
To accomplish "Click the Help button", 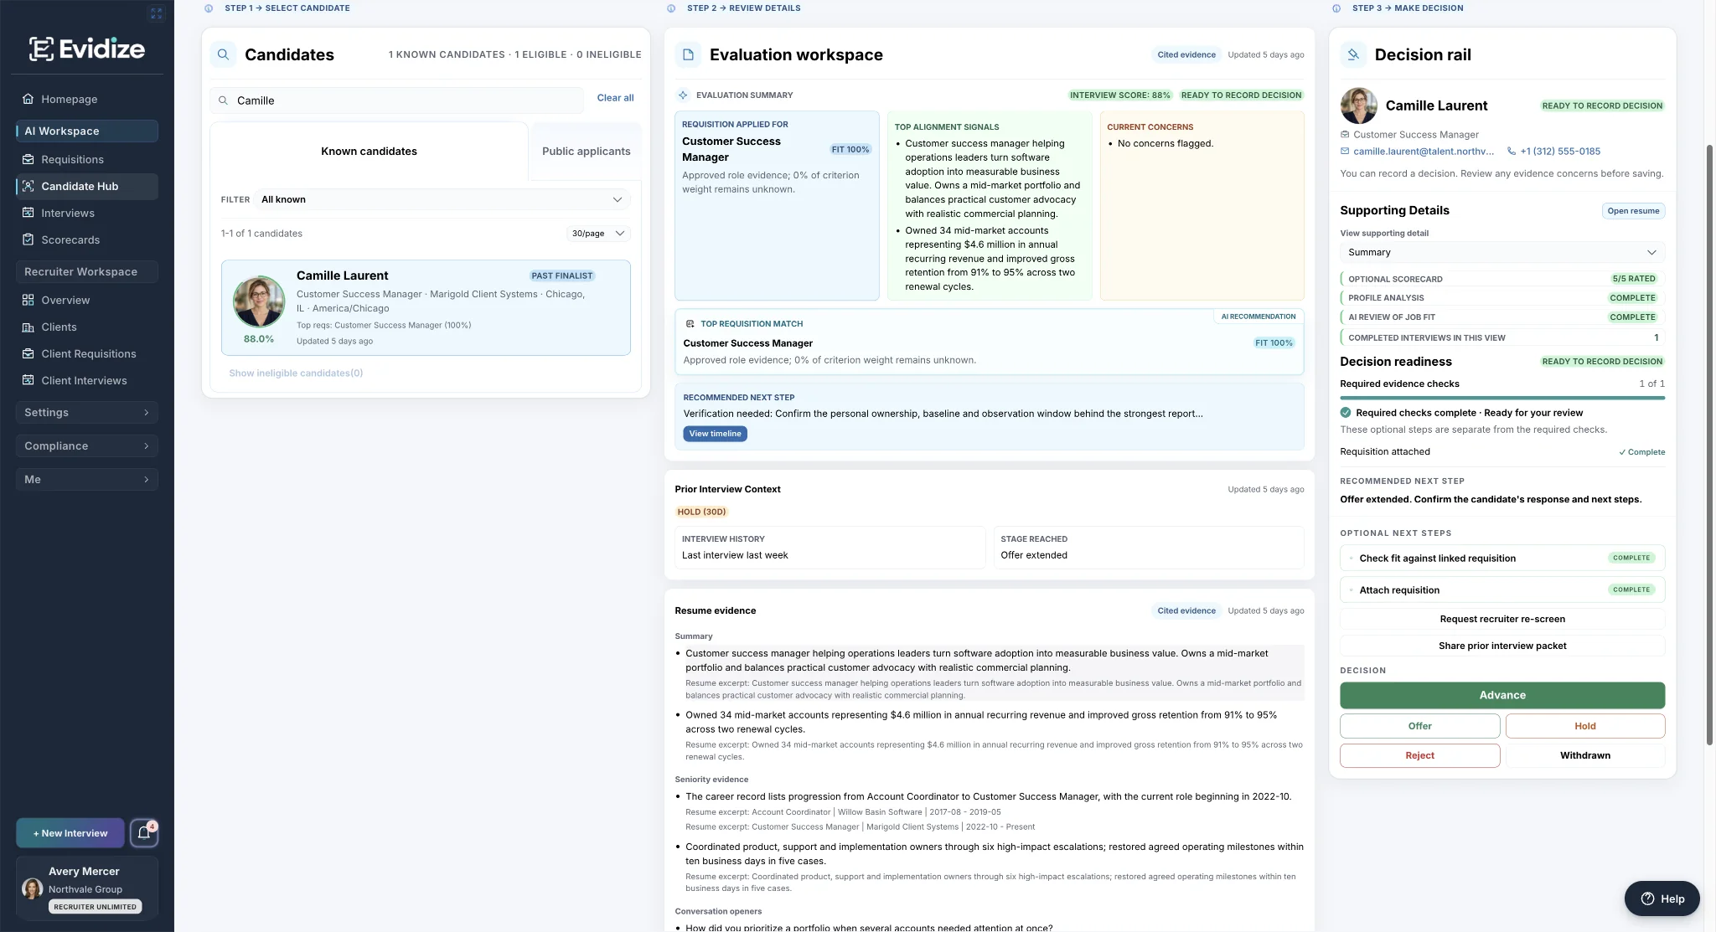I will point(1662,899).
